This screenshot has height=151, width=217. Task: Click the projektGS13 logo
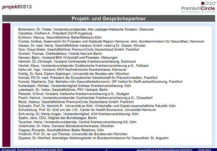17,7
